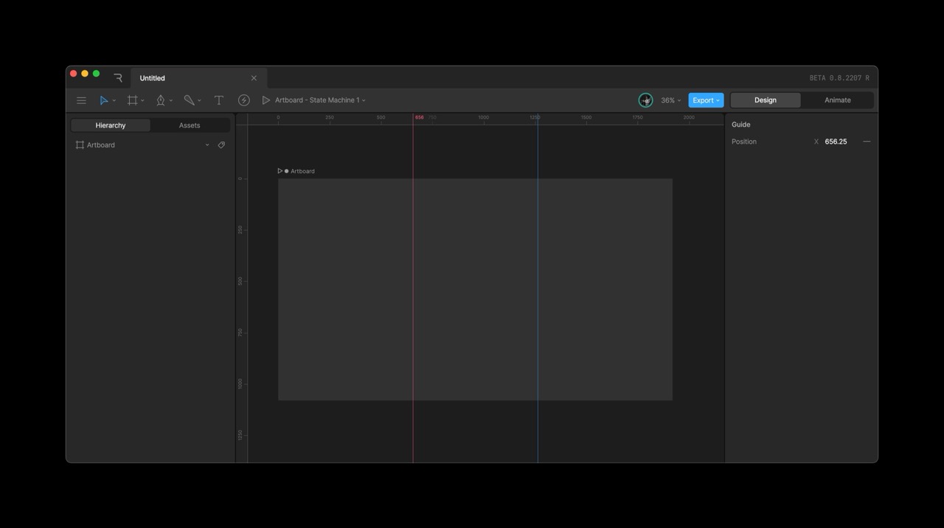Open the Select tool dropdown chevron
Image resolution: width=944 pixels, height=528 pixels.
(x=114, y=100)
